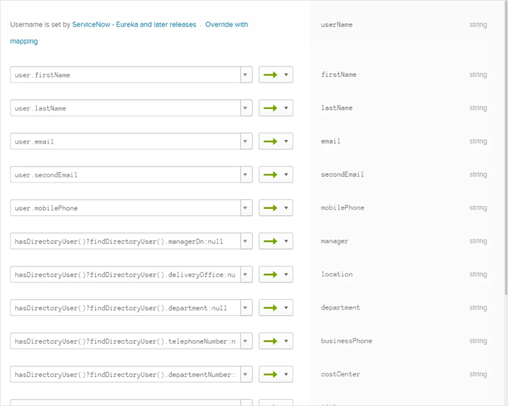Open dropdown arrow of user.email field
The height and width of the screenshot is (406, 508).
pyautogui.click(x=246, y=142)
